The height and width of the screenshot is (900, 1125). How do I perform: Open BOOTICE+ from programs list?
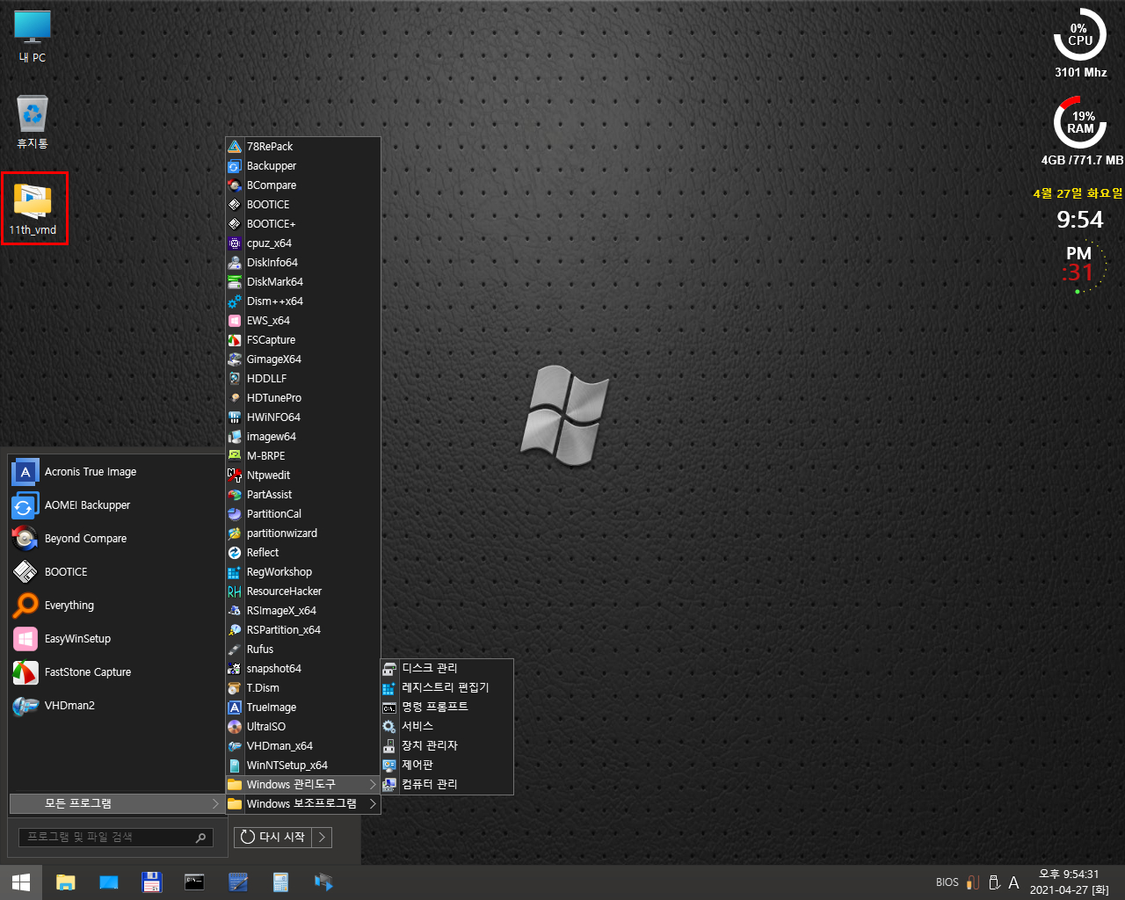click(x=303, y=224)
